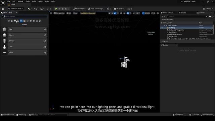Open the Actor menu
The image size is (215, 121).
[x=47, y=1]
